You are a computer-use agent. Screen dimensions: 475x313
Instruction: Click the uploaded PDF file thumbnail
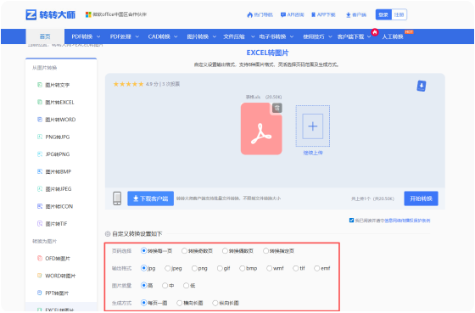click(x=261, y=129)
